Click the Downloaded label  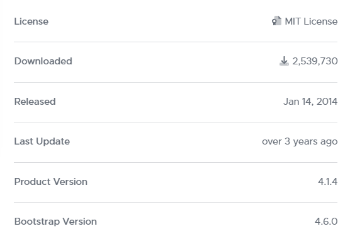pyautogui.click(x=43, y=61)
